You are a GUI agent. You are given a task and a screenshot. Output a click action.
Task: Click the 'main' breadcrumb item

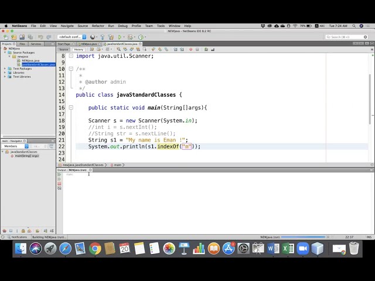click(116, 165)
